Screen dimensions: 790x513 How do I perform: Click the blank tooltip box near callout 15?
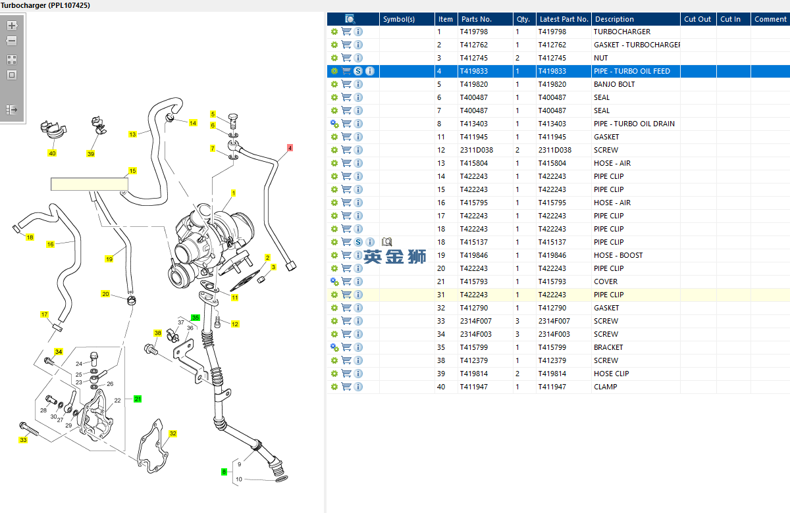click(x=90, y=183)
